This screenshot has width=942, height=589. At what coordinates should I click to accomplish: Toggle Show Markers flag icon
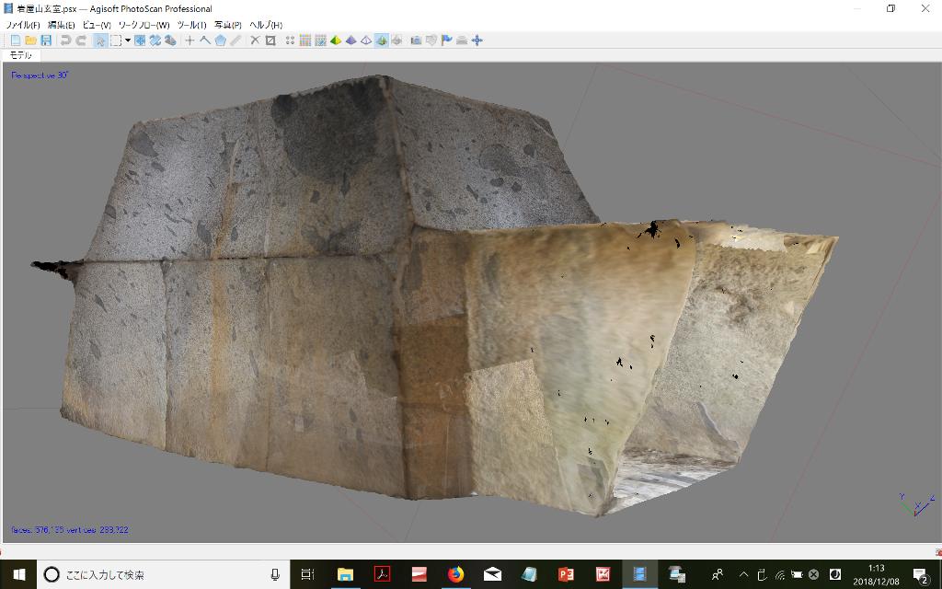pyautogui.click(x=447, y=40)
